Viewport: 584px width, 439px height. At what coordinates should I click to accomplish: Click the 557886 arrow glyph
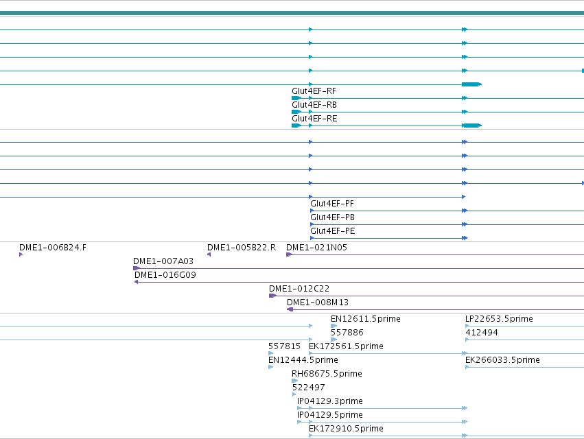click(334, 340)
